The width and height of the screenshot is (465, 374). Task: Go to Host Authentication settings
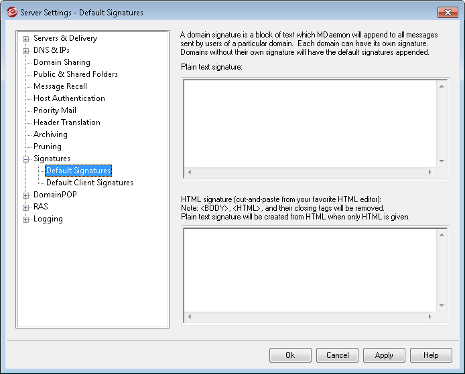(69, 98)
